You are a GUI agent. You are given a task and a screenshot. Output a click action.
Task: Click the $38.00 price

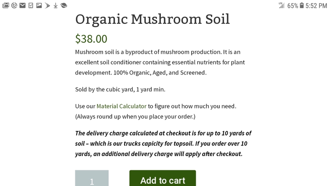point(91,39)
